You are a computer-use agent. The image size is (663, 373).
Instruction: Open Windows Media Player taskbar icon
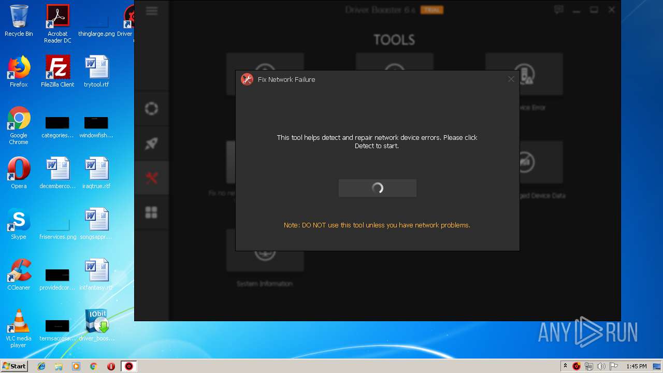tap(76, 366)
